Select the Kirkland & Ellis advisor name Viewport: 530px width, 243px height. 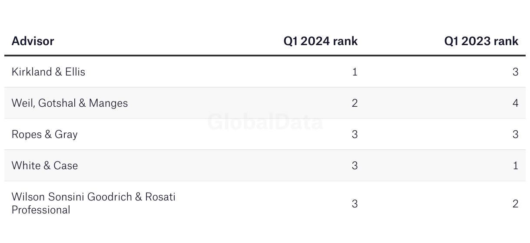pos(48,72)
